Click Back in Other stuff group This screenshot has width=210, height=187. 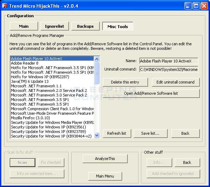[x=187, y=162]
